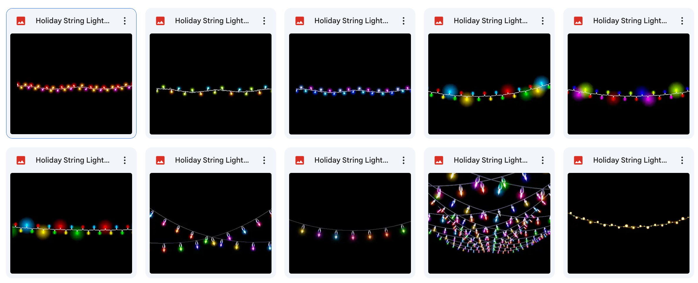
Task: Click the file type icon above the blue string lights
Action: [300, 21]
